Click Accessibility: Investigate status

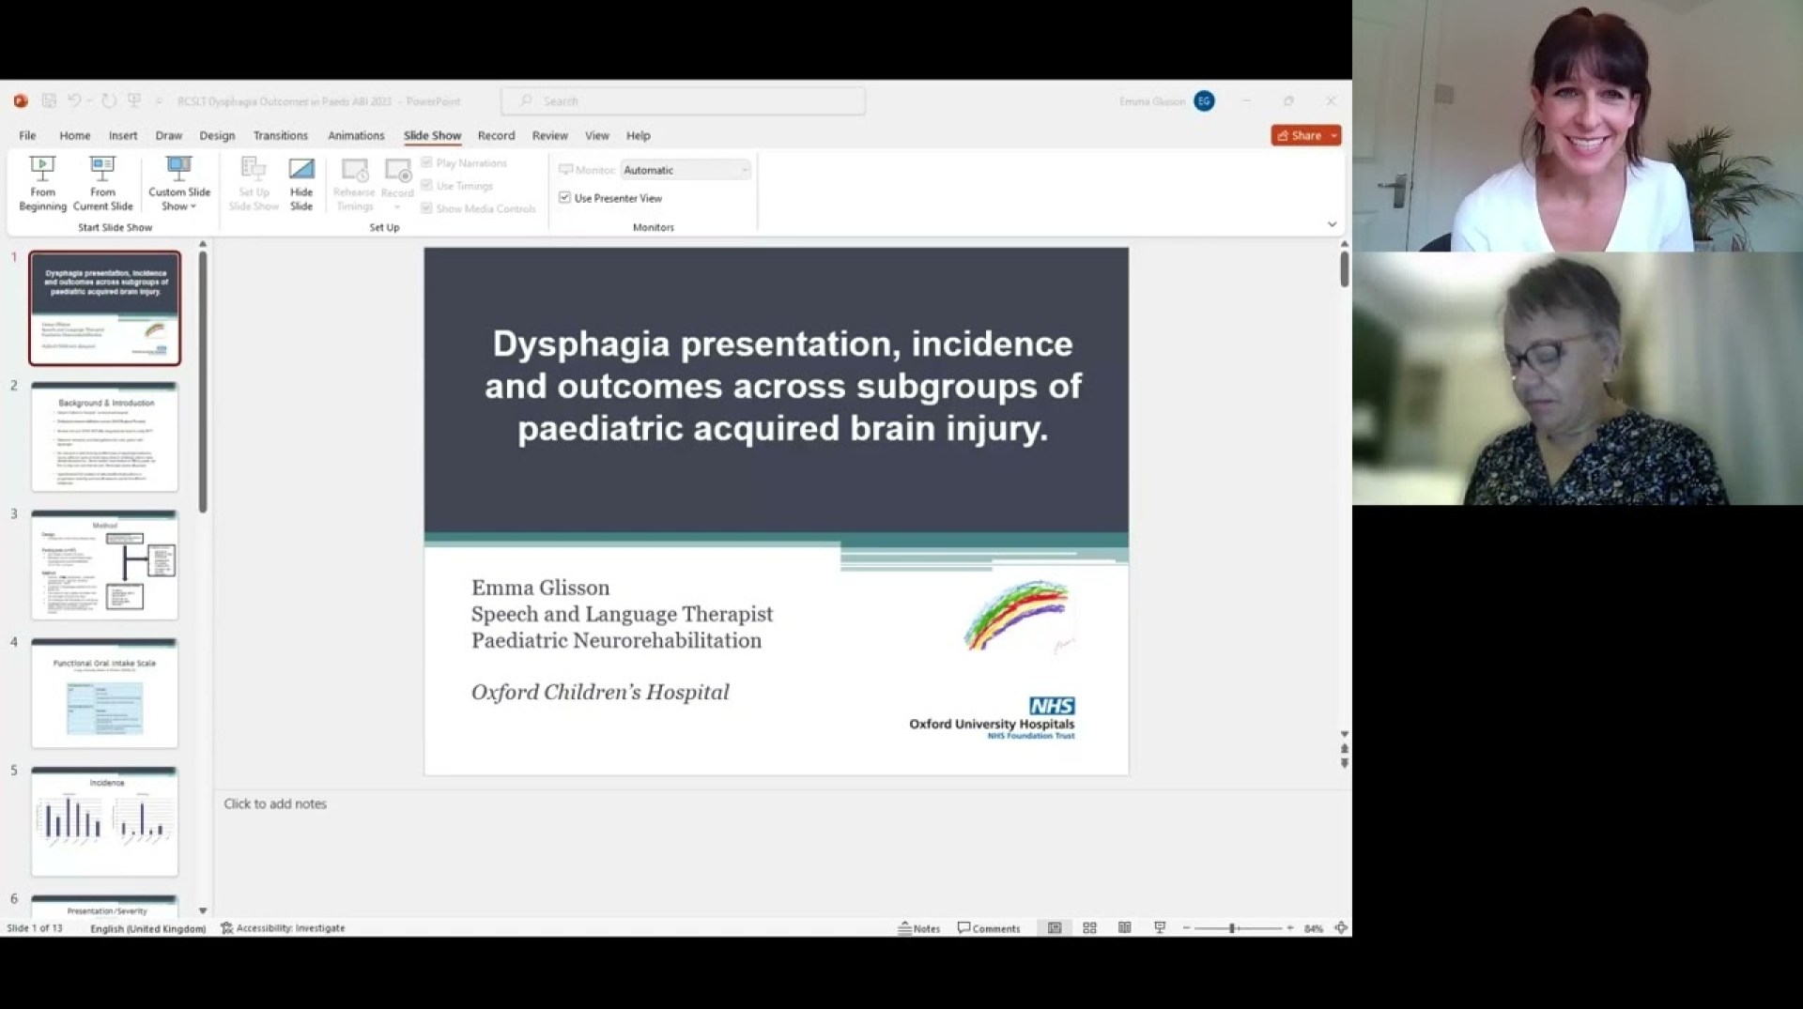tap(283, 927)
